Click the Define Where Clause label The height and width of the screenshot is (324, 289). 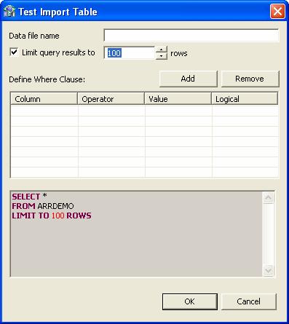[47, 79]
